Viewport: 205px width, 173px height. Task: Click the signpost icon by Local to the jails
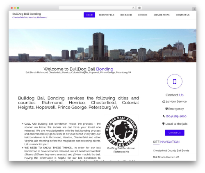click(163, 124)
